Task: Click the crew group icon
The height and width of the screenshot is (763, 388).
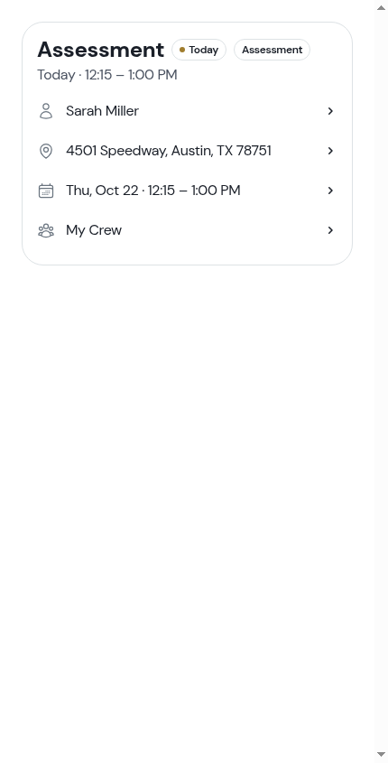Action: point(46,230)
